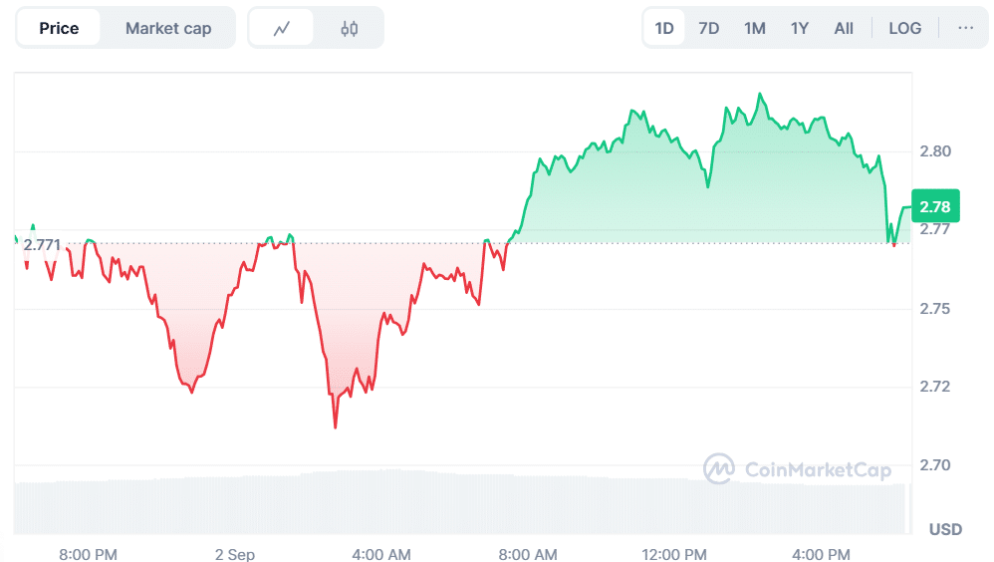The image size is (994, 562).
Task: Click the 2.771 opening price label
Action: click(x=42, y=244)
